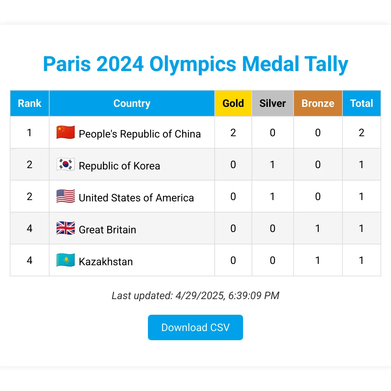Click the Rank column header
Image resolution: width=391 pixels, height=391 pixels.
[x=29, y=103]
